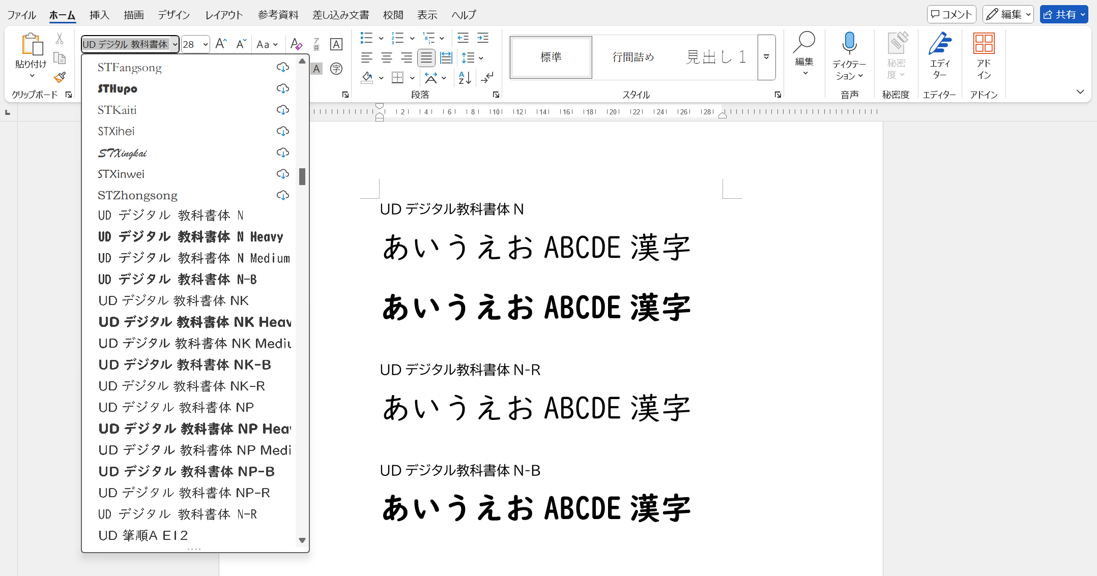This screenshot has height=576, width=1097.
Task: Click the 編集 mode button
Action: (x=1008, y=14)
